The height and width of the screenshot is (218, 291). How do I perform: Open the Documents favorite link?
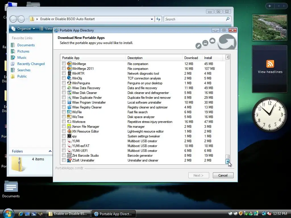26,45
